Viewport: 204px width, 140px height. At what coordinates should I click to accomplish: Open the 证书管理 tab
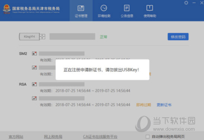pyautogui.click(x=81, y=11)
